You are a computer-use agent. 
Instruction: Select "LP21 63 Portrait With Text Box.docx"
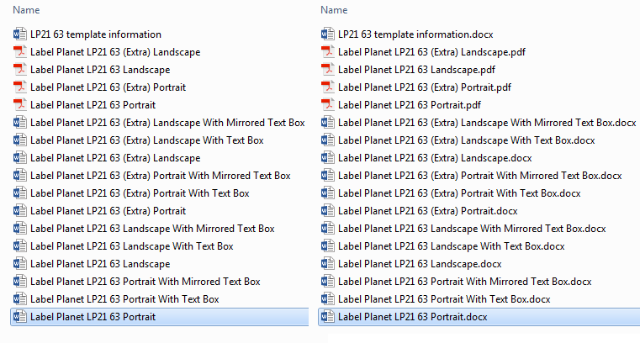[444, 299]
